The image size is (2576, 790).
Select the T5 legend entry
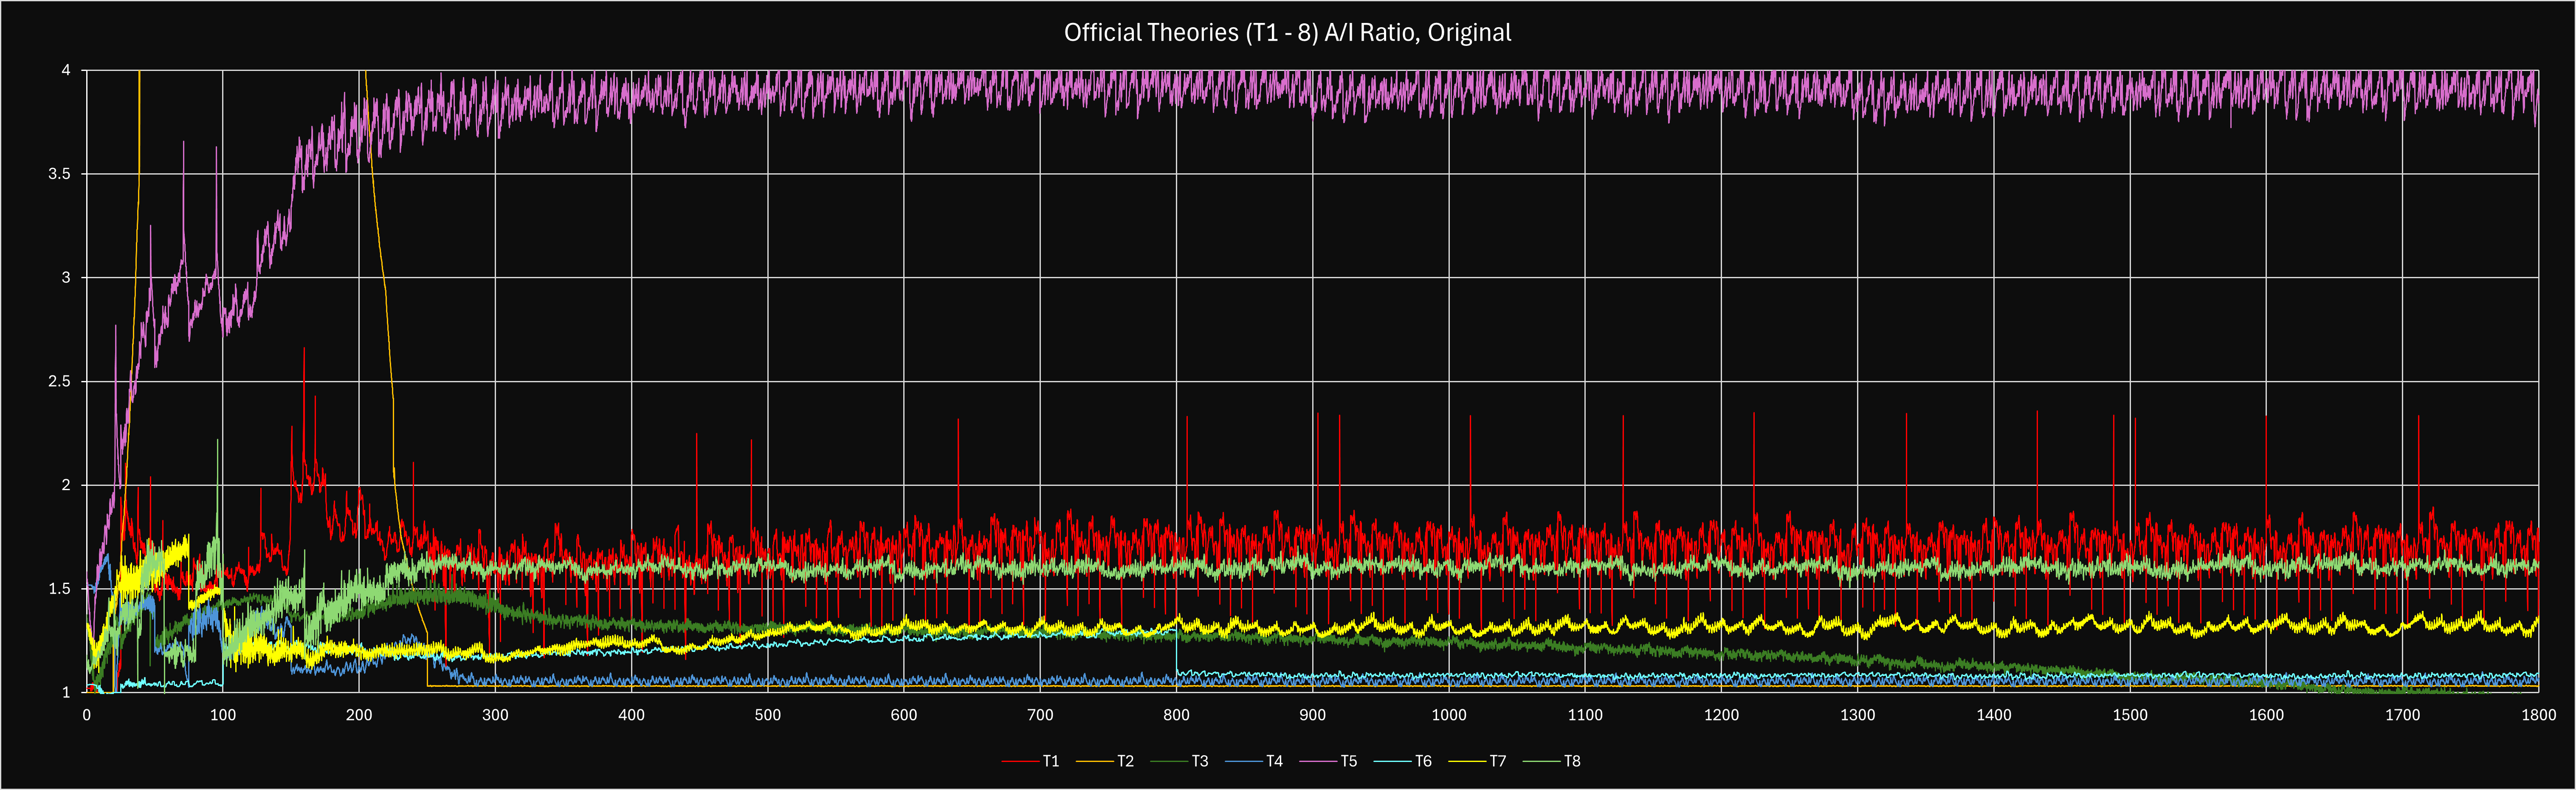pyautogui.click(x=1328, y=761)
